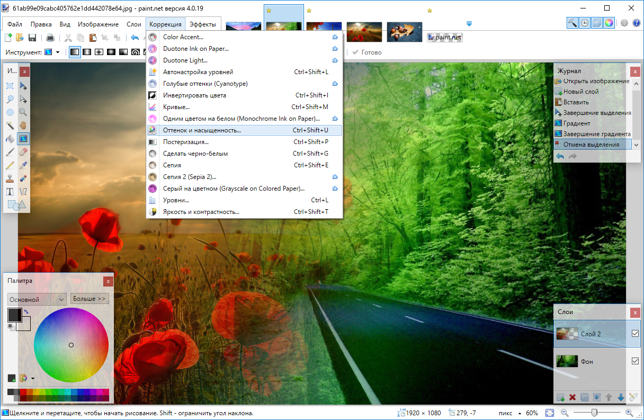Open the settings gear icon
Image resolution: width=644 pixels, height=420 pixels.
[624, 23]
